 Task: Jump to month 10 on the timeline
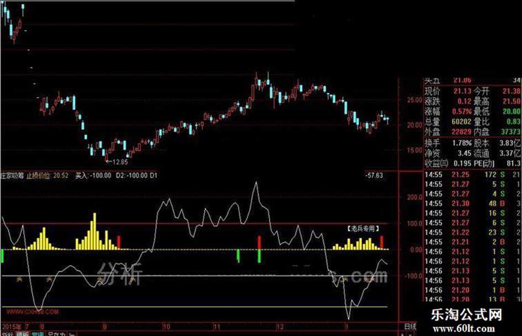coord(166,327)
